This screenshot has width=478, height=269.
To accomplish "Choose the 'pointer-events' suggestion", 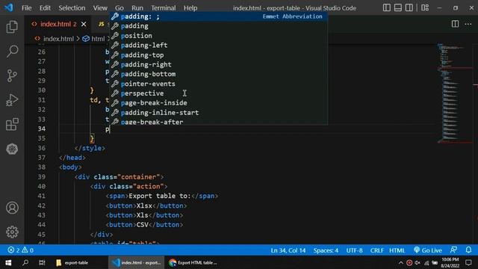I will pyautogui.click(x=218, y=84).
